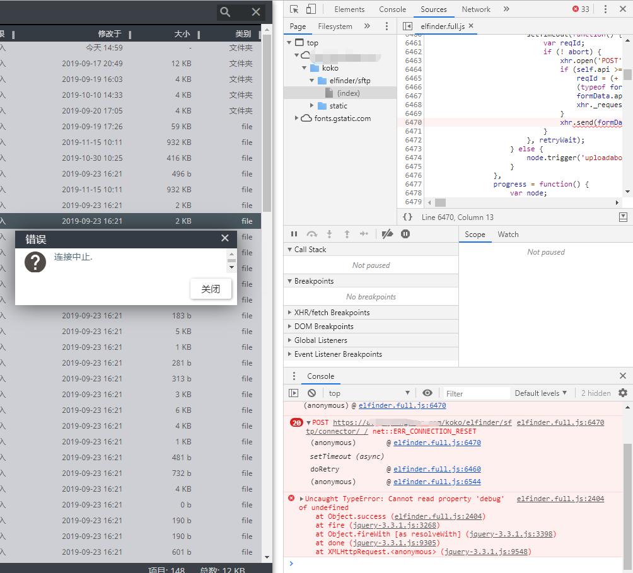Click the inspect element picker icon
Viewport: 633px width, 573px height.
tap(294, 9)
